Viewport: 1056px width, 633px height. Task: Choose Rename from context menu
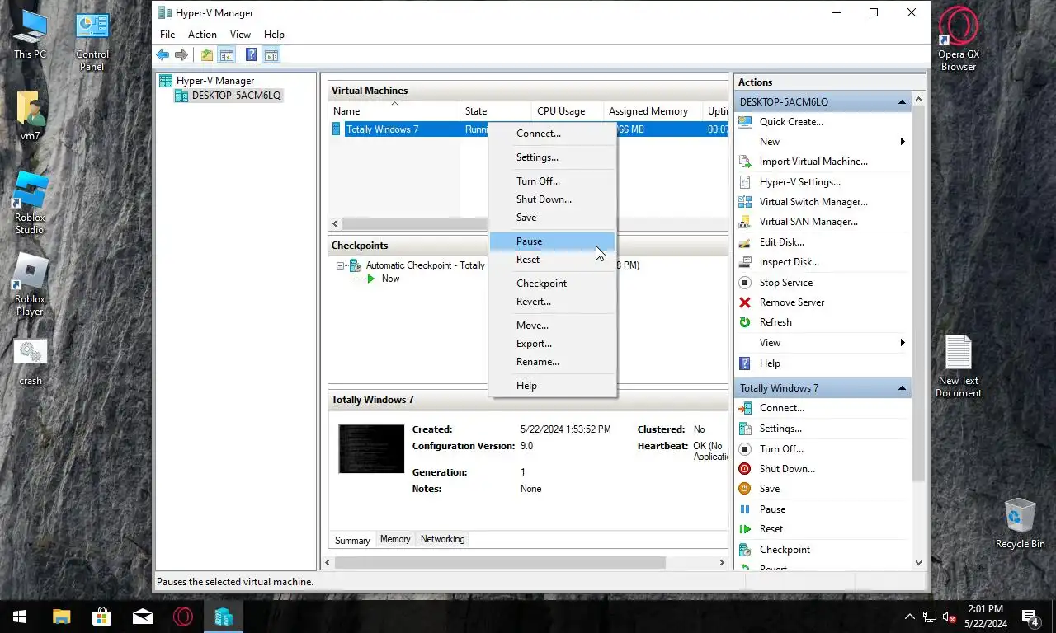point(553,362)
